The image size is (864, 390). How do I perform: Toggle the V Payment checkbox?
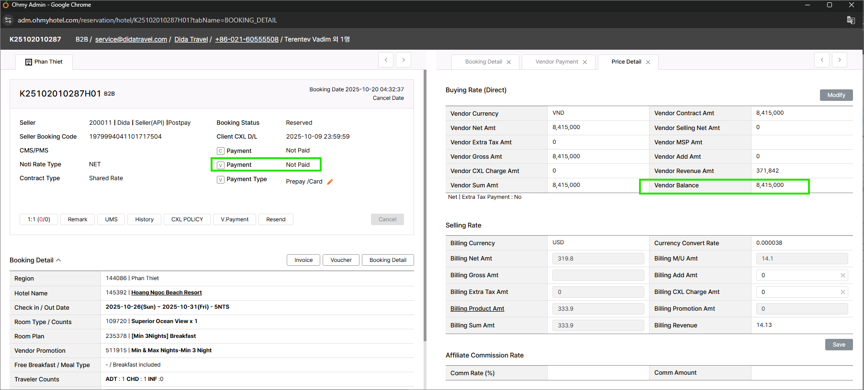(x=221, y=165)
